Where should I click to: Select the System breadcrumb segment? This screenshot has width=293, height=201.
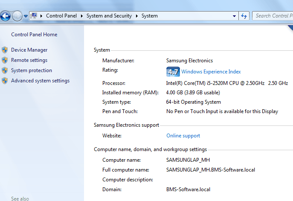click(x=149, y=16)
